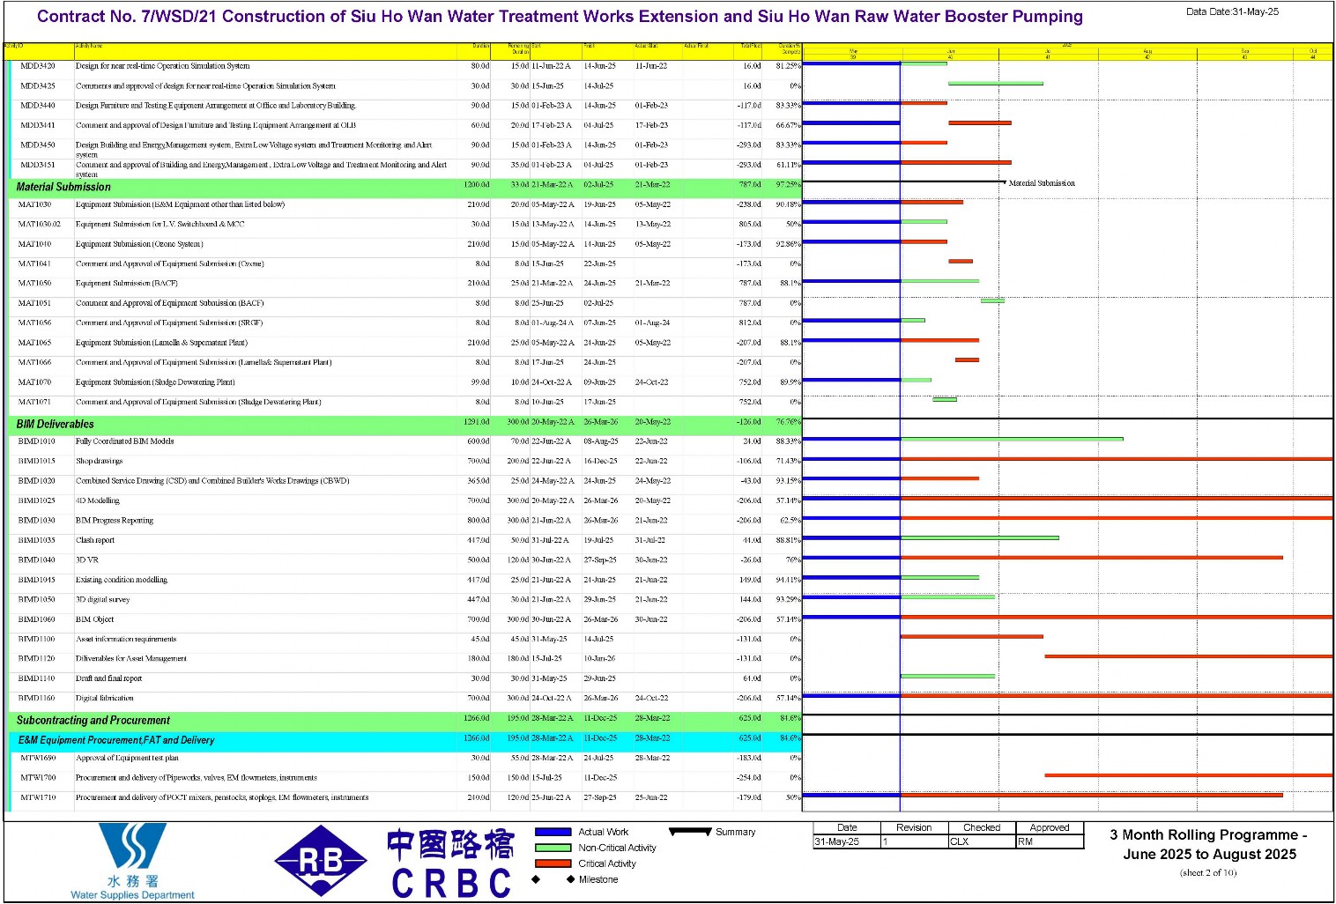Viewport: 1336px width, 904px height.
Task: Select 'Approval of Equipment test plan' activity
Action: [127, 758]
